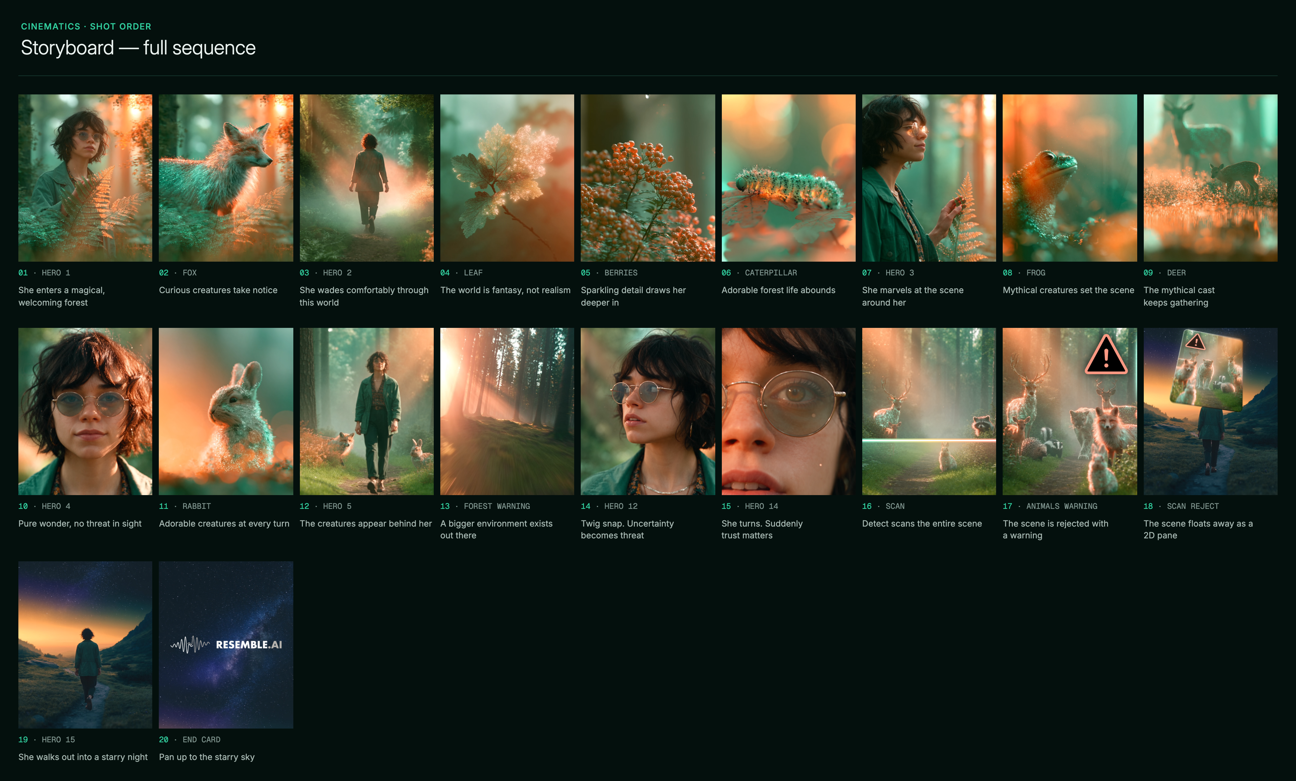Open the 12 Hero 5 forest path shot

[x=366, y=411]
